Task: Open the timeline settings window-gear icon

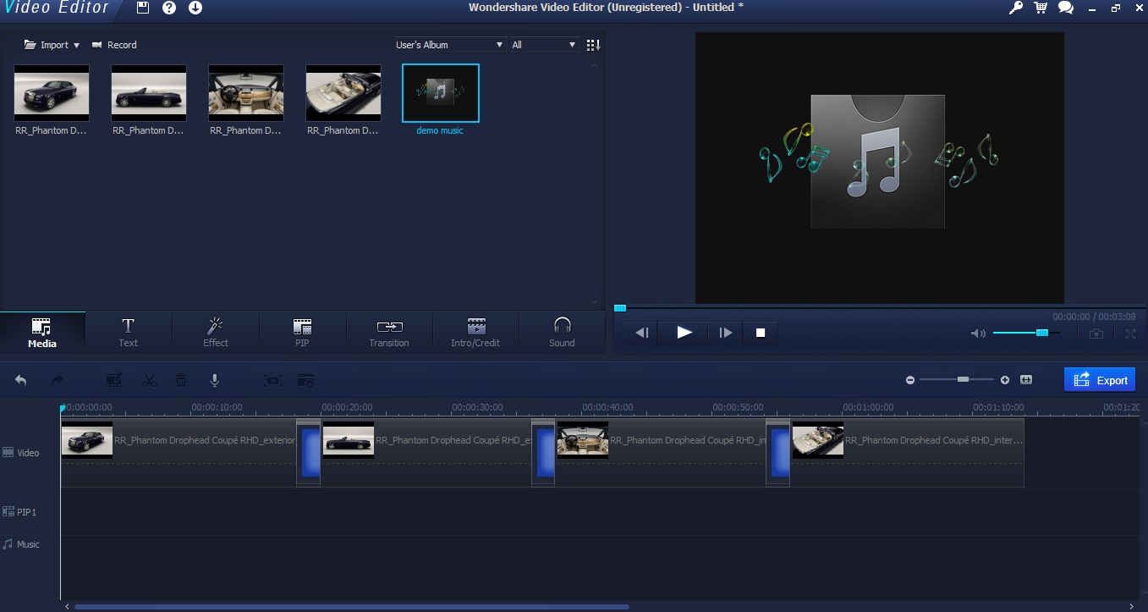Action: pos(306,381)
